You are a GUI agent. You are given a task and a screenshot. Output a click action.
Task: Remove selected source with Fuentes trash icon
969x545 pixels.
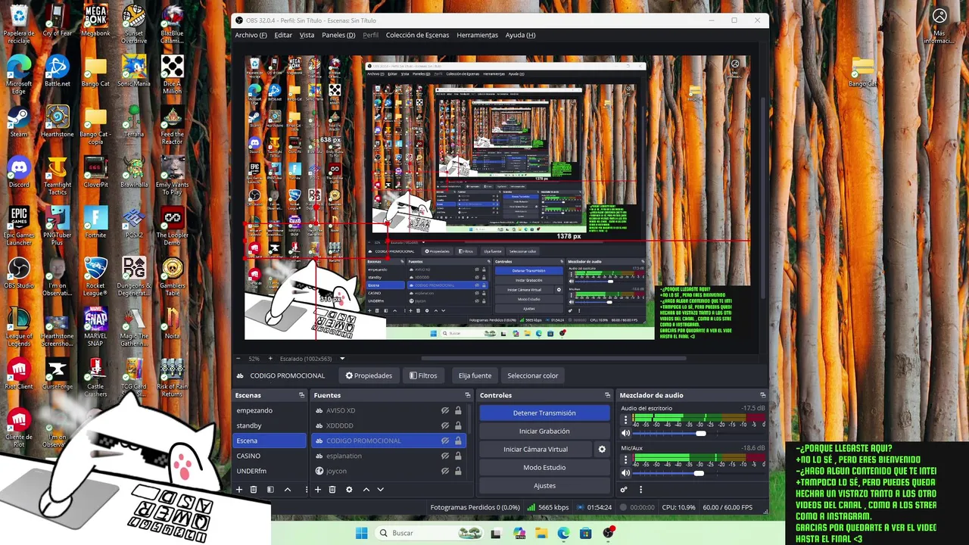[x=332, y=490]
